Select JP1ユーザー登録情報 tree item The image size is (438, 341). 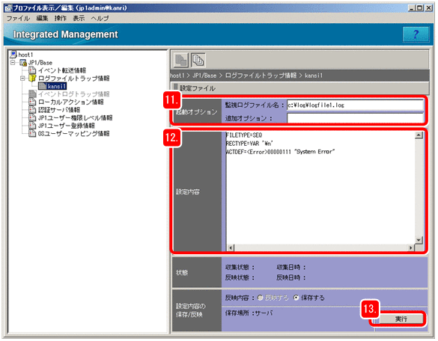coord(66,126)
